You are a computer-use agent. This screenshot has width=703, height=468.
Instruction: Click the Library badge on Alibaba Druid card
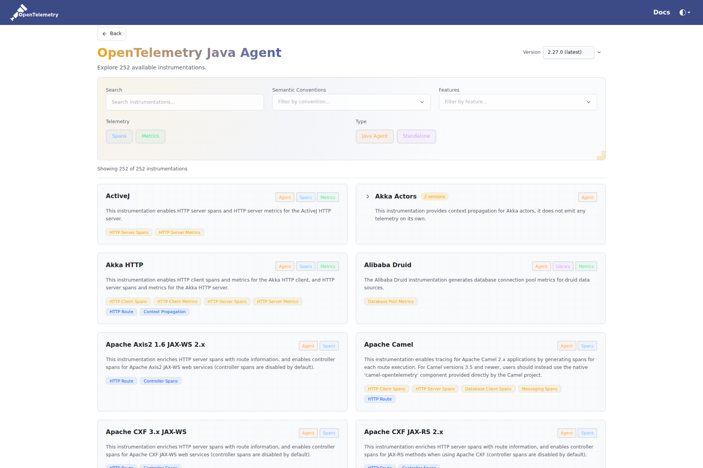point(563,266)
